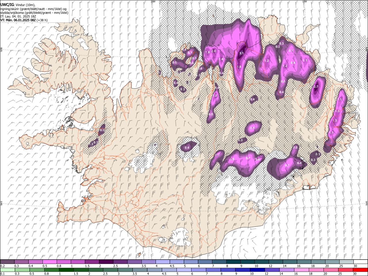This screenshot has width=368, height=276.
Task: Pick the darkest green 1 swatch in lower scale
Action: click(66, 270)
